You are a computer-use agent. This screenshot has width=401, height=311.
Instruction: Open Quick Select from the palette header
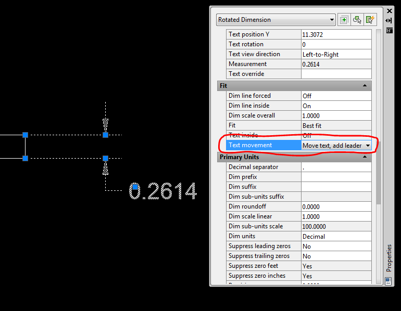(x=370, y=20)
